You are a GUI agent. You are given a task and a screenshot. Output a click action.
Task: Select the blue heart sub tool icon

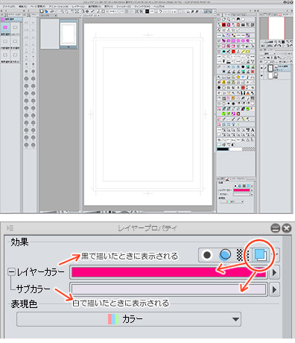(x=243, y=77)
